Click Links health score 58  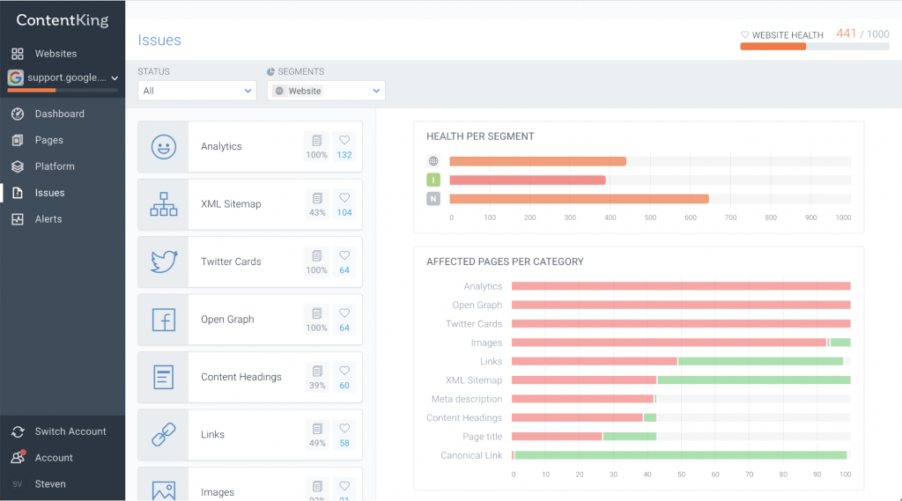pos(344,434)
